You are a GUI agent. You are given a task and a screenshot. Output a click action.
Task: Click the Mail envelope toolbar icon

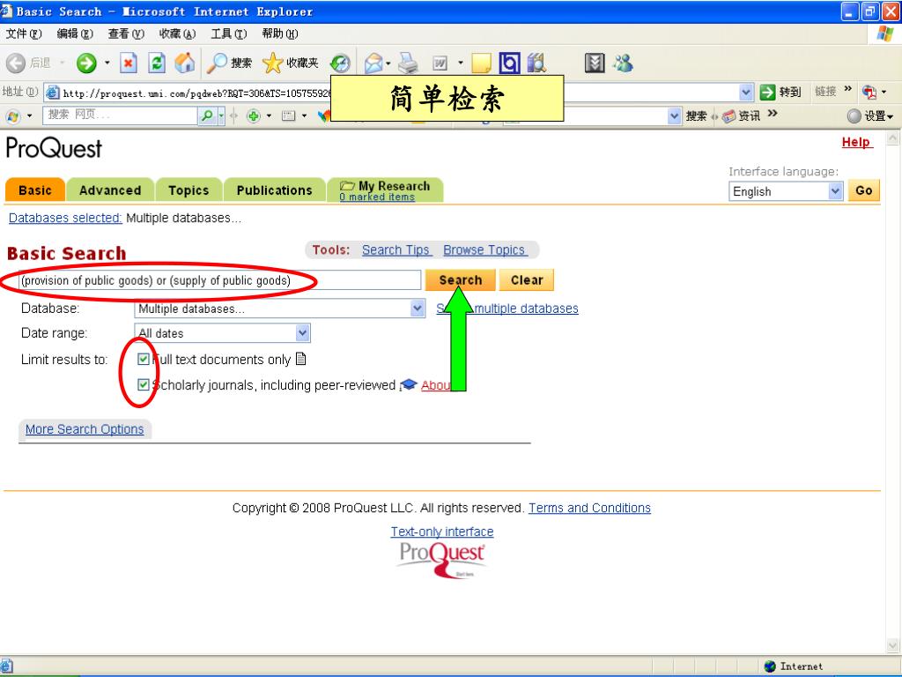[x=373, y=63]
